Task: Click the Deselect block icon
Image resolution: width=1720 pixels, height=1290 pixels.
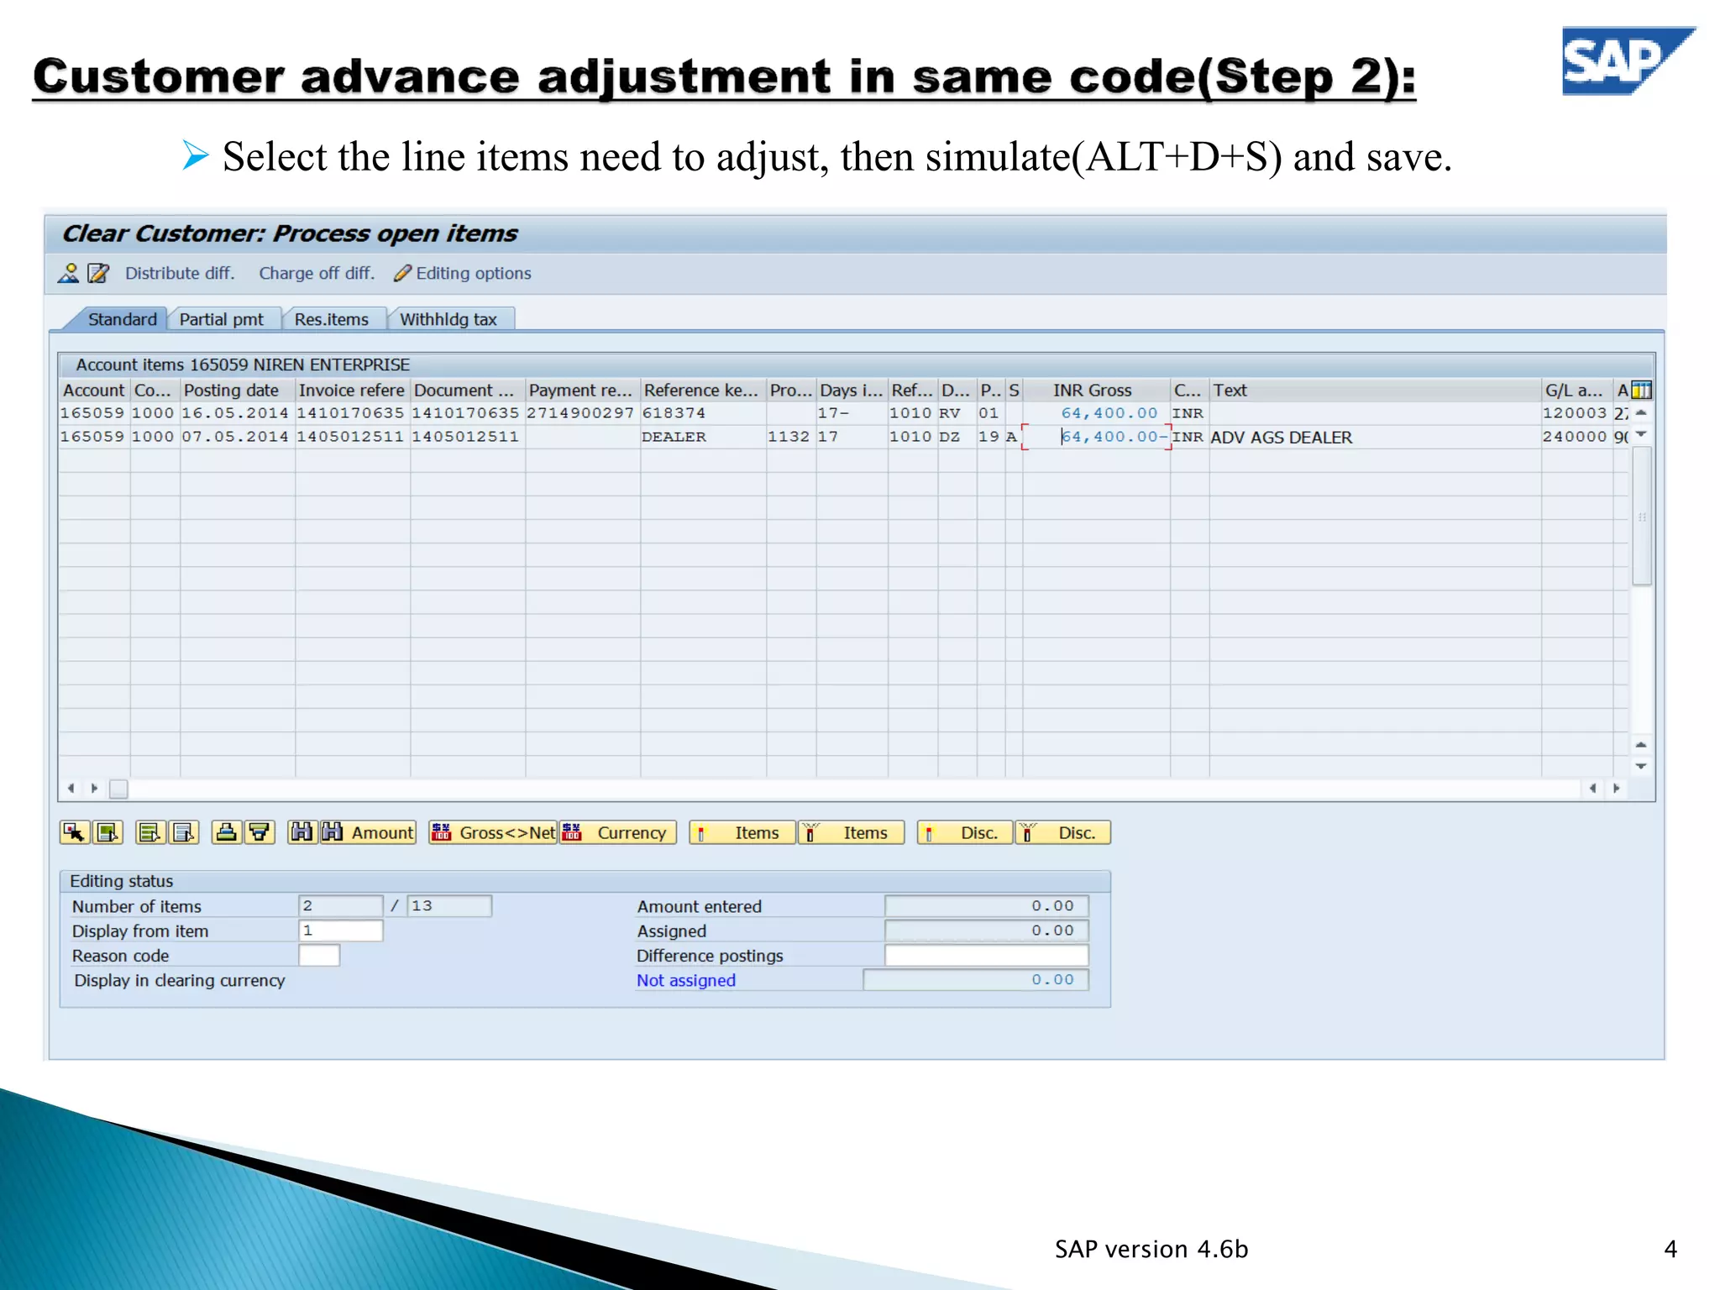Action: (184, 832)
